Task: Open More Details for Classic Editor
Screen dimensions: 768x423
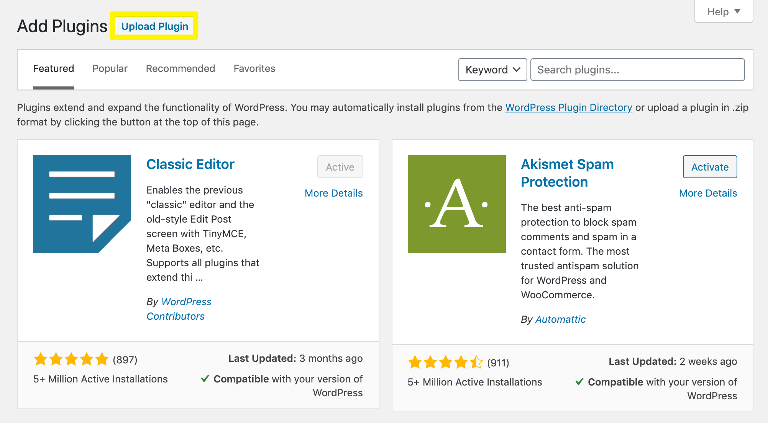Action: [333, 193]
